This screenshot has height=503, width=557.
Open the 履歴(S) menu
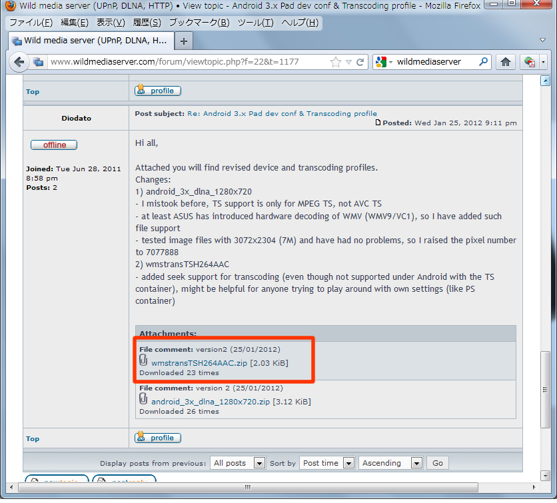[x=147, y=23]
